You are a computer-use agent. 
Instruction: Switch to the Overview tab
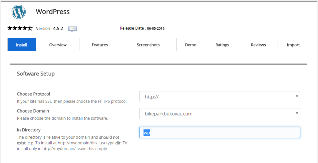(x=58, y=45)
